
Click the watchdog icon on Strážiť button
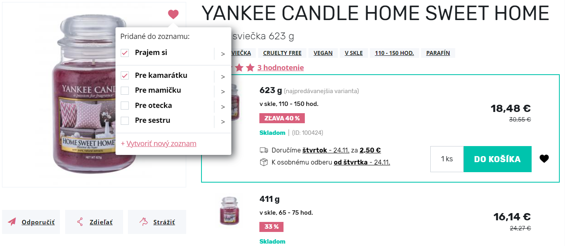(144, 222)
